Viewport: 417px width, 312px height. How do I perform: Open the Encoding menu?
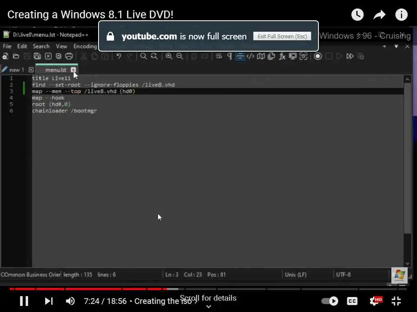click(85, 46)
